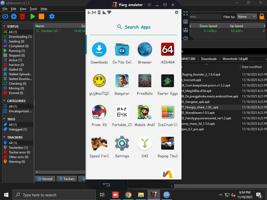Click the emulator keyboard icon
Image resolution: width=267 pixels, height=200 pixels.
point(186,22)
